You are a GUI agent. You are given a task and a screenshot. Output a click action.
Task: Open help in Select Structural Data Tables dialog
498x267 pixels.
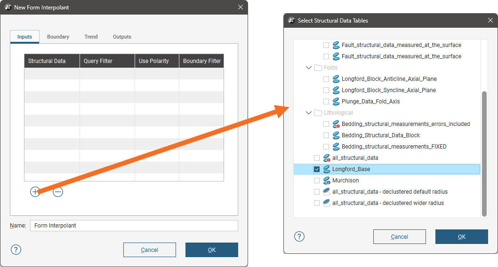click(299, 236)
